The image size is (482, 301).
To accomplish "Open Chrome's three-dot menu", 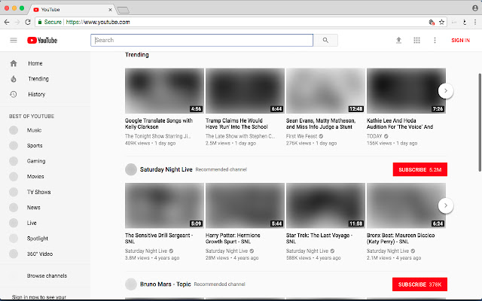I will 475,22.
